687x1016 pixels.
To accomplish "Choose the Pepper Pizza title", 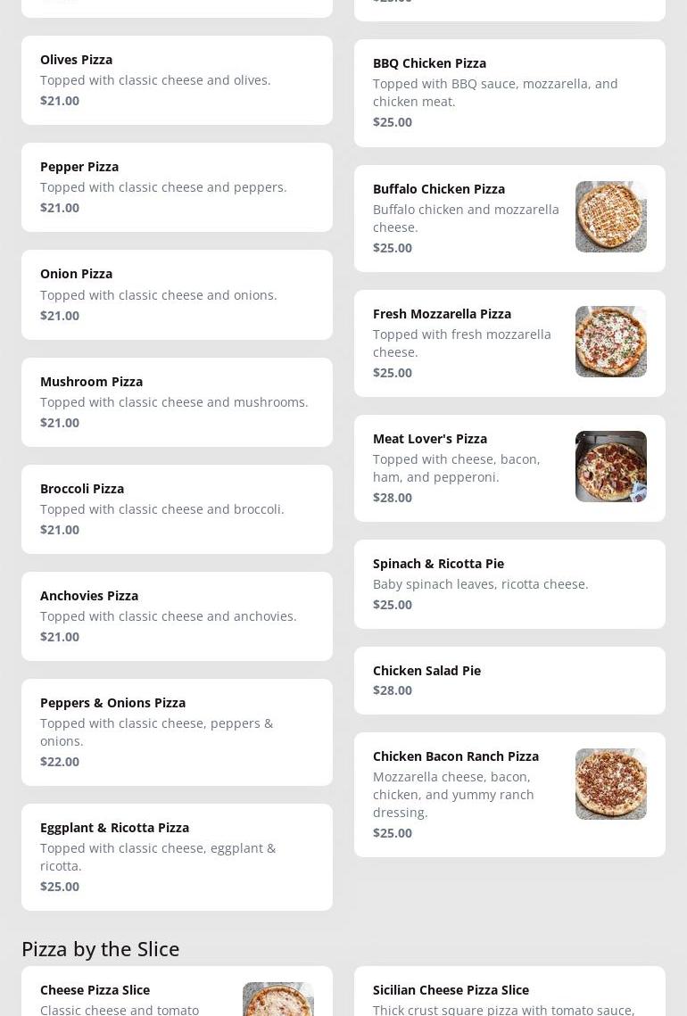I will 79,167.
